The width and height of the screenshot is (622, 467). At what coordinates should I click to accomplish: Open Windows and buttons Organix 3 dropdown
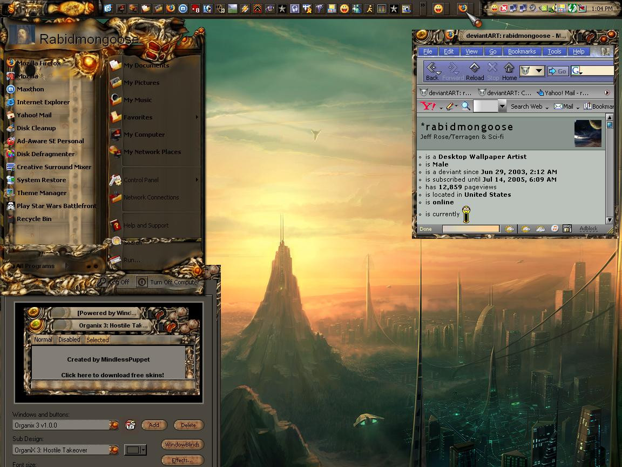[x=113, y=425]
